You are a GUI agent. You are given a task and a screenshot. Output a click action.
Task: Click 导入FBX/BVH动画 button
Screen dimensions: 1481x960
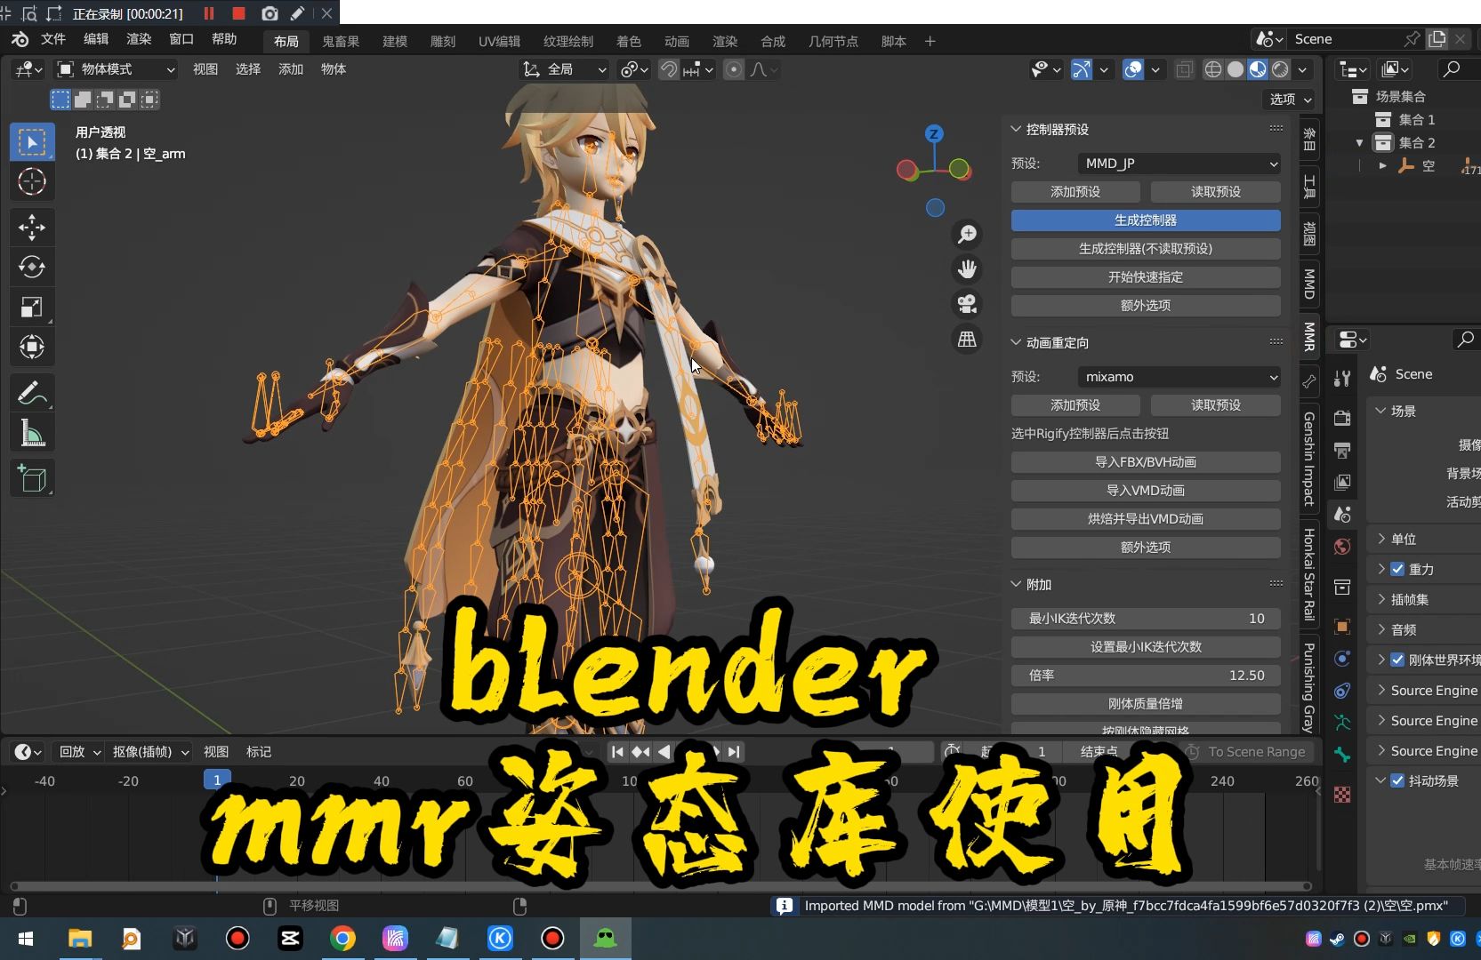(x=1146, y=462)
